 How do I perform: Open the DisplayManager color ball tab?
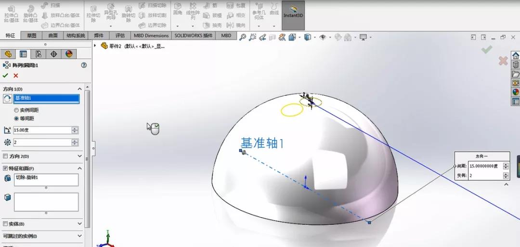click(x=69, y=54)
